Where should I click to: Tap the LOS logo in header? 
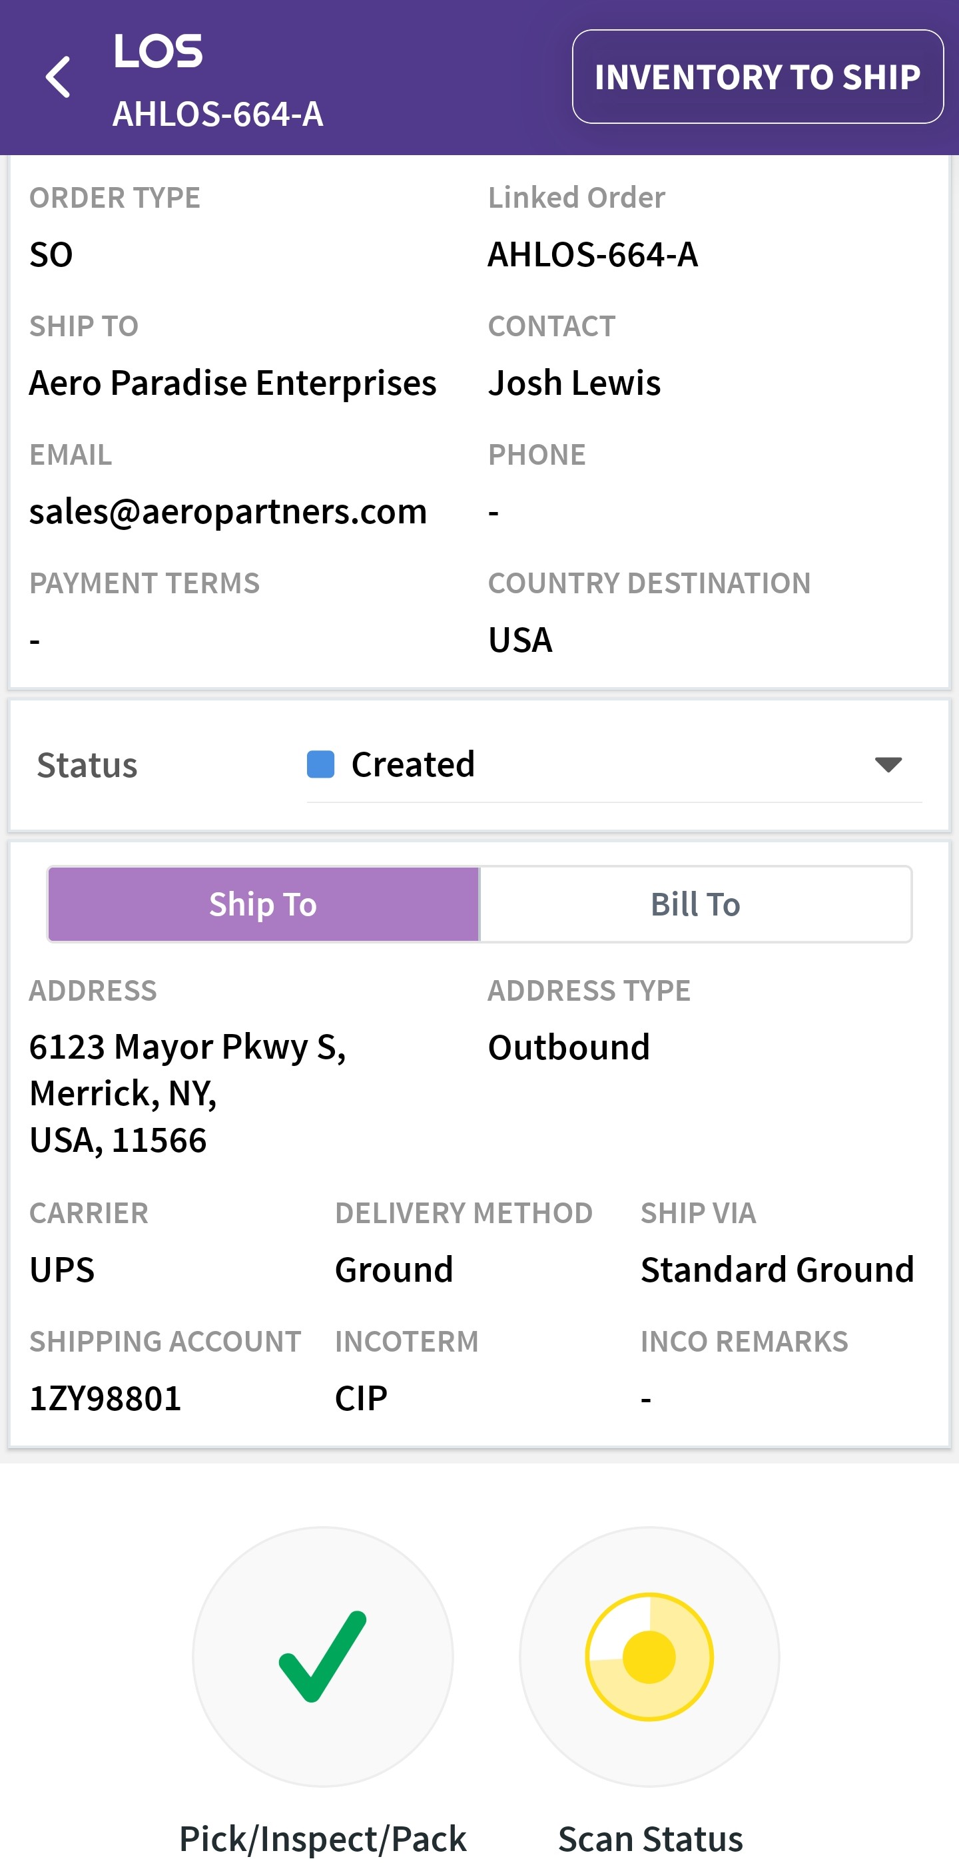tap(158, 52)
